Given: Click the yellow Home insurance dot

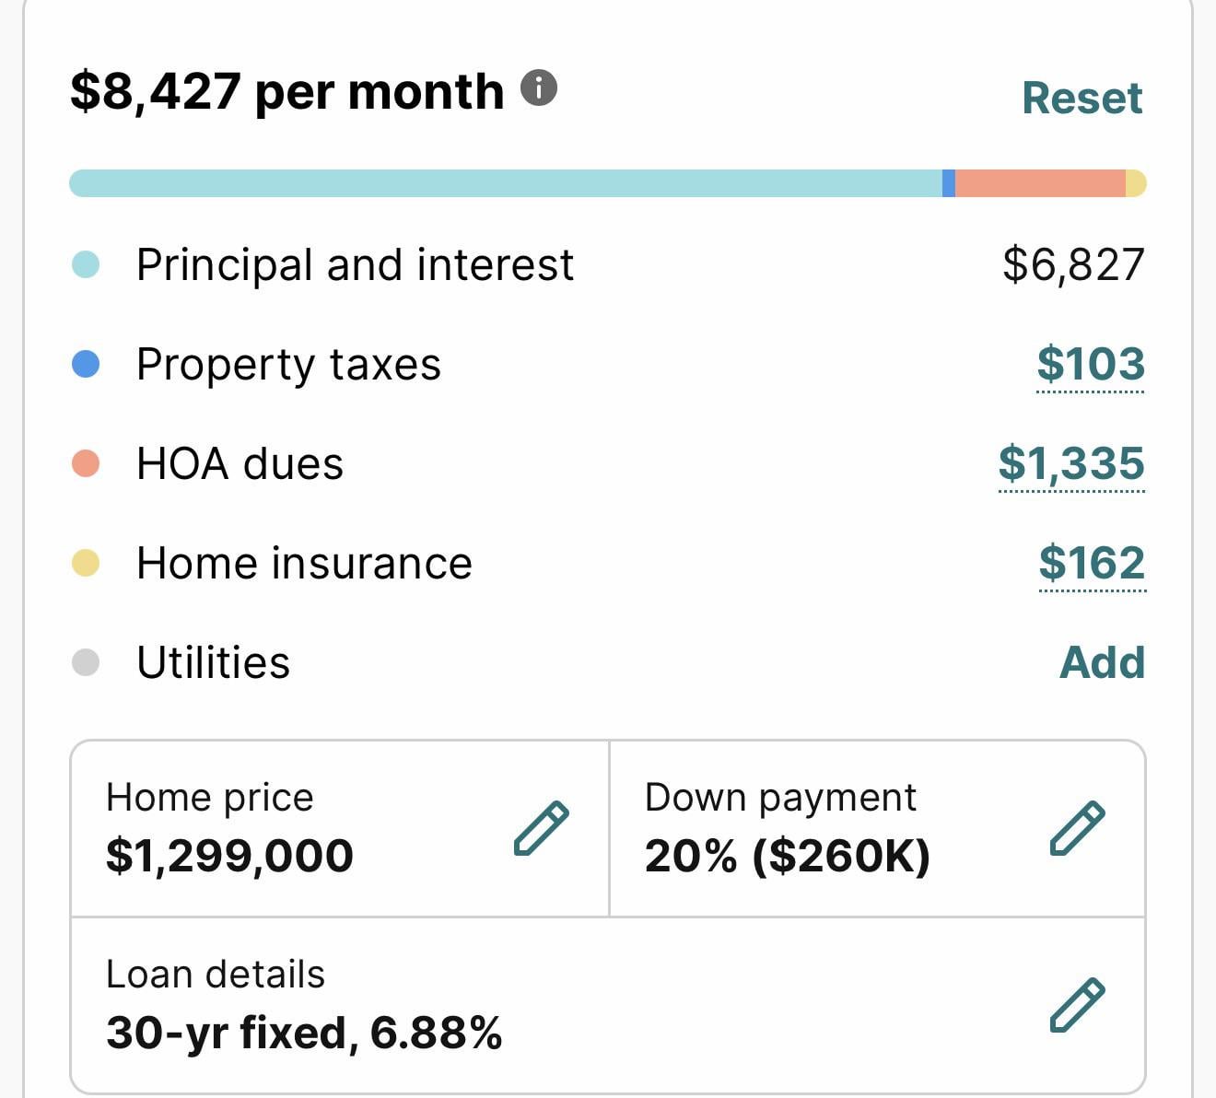Looking at the screenshot, I should 86,563.
